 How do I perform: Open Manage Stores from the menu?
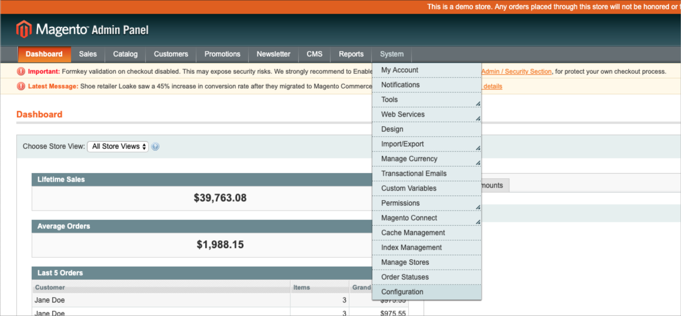427,262
